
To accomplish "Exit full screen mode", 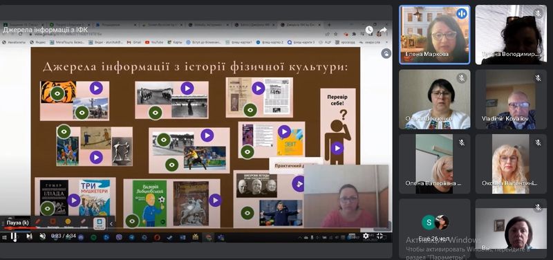I will tap(379, 236).
